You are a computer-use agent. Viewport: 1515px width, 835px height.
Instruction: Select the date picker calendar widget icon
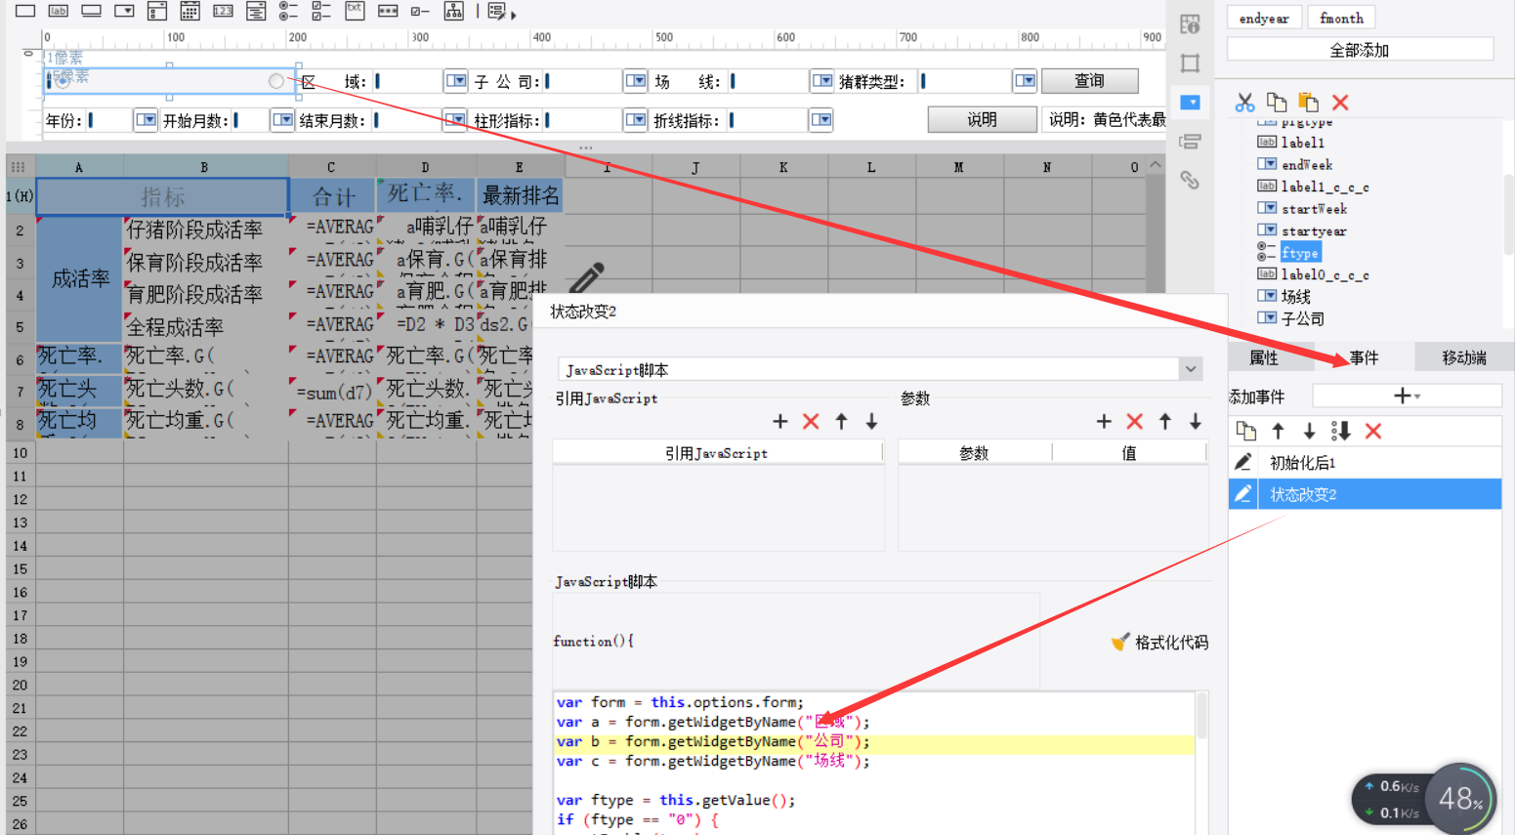coord(190,11)
